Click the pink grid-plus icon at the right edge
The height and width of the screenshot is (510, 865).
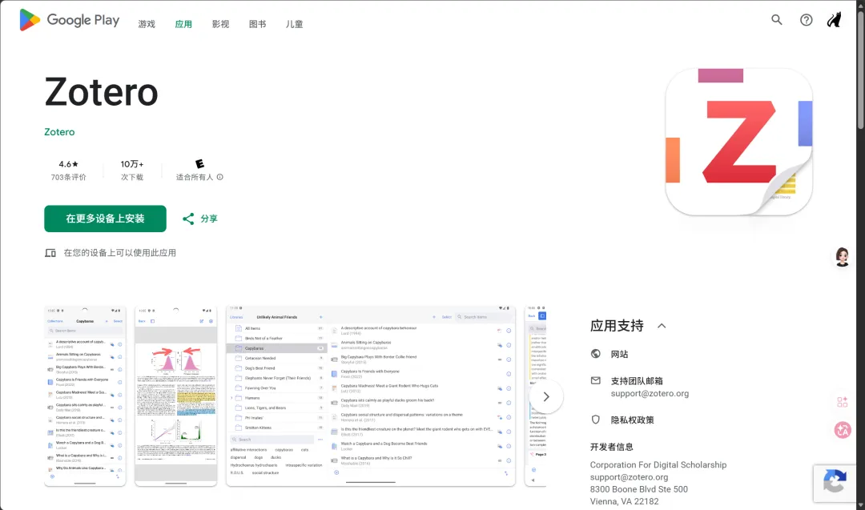coord(843,402)
